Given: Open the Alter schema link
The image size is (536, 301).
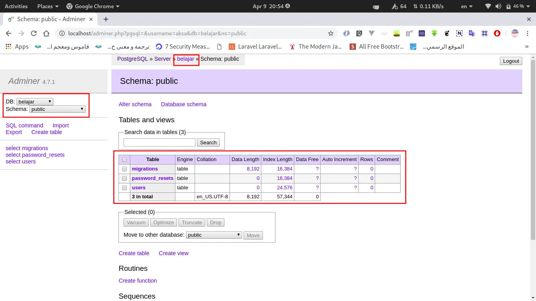Looking at the screenshot, I should pyautogui.click(x=135, y=104).
